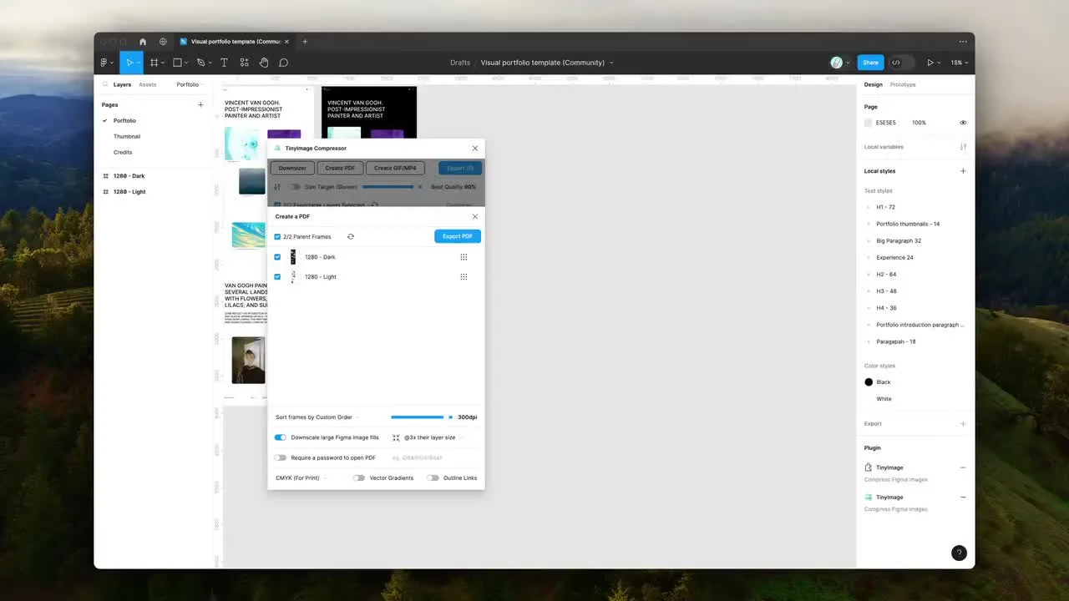
Task: Open the Comment tool
Action: pos(284,63)
